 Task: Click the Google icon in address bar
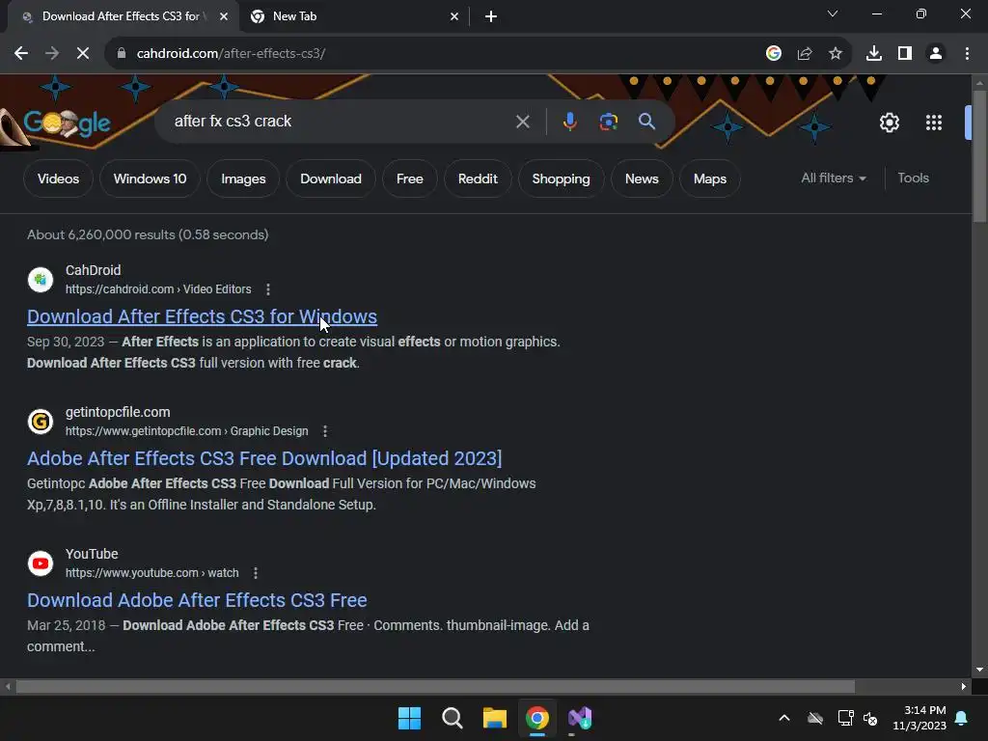click(773, 54)
